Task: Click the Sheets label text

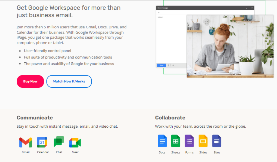Action: [176, 153]
